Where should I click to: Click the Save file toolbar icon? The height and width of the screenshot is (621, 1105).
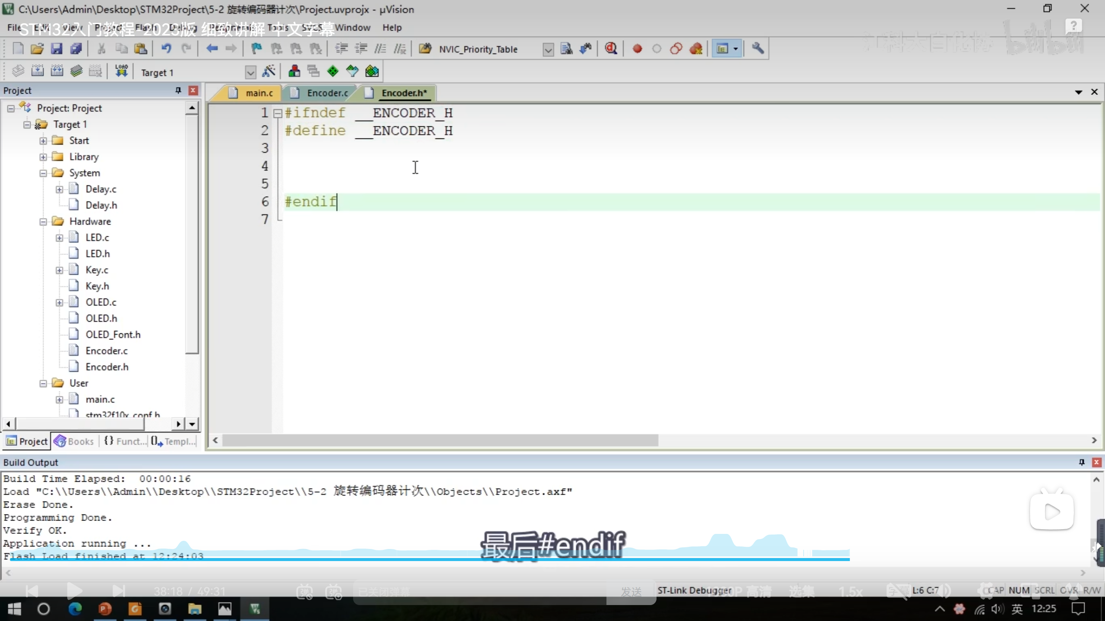[x=57, y=49]
